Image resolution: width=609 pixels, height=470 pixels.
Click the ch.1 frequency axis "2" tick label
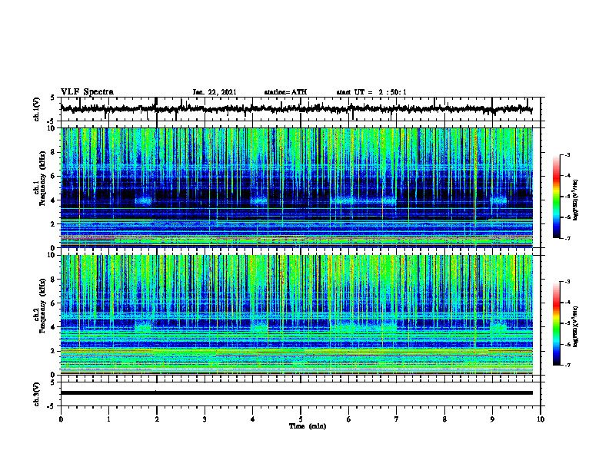tap(54, 223)
